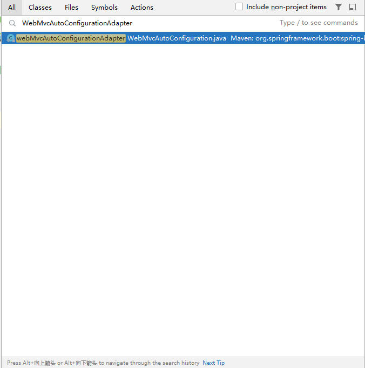365x368 pixels.
Task: Switch to the Classes tab
Action: point(40,7)
